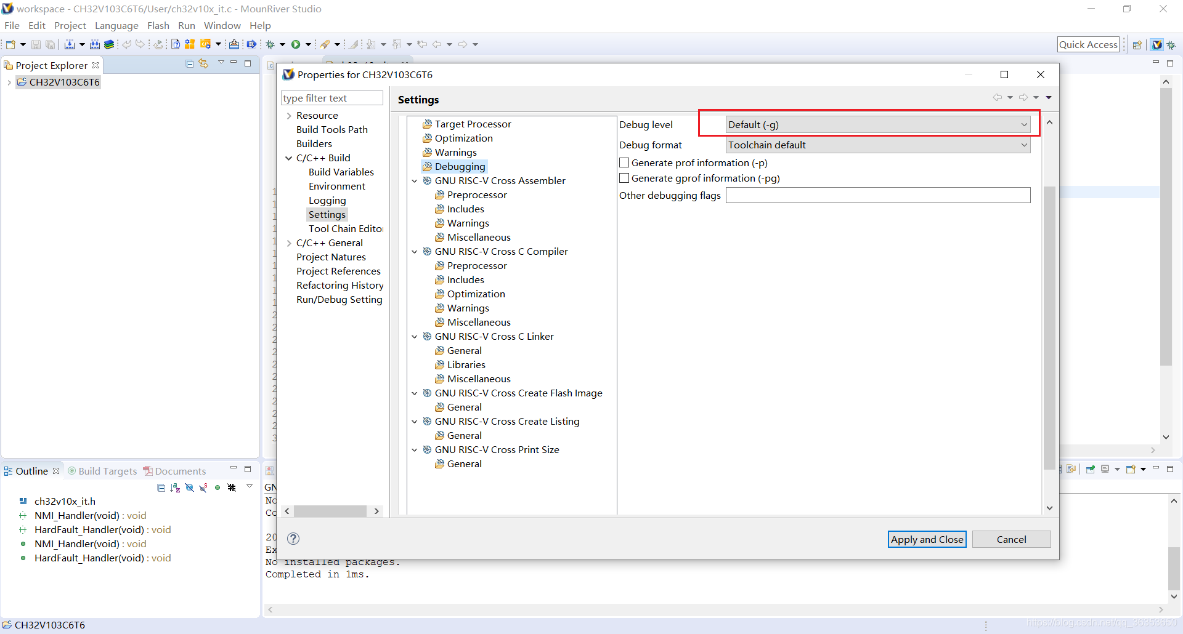Enable Generate prof information (-p) checkbox
Image resolution: width=1183 pixels, height=634 pixels.
point(624,163)
